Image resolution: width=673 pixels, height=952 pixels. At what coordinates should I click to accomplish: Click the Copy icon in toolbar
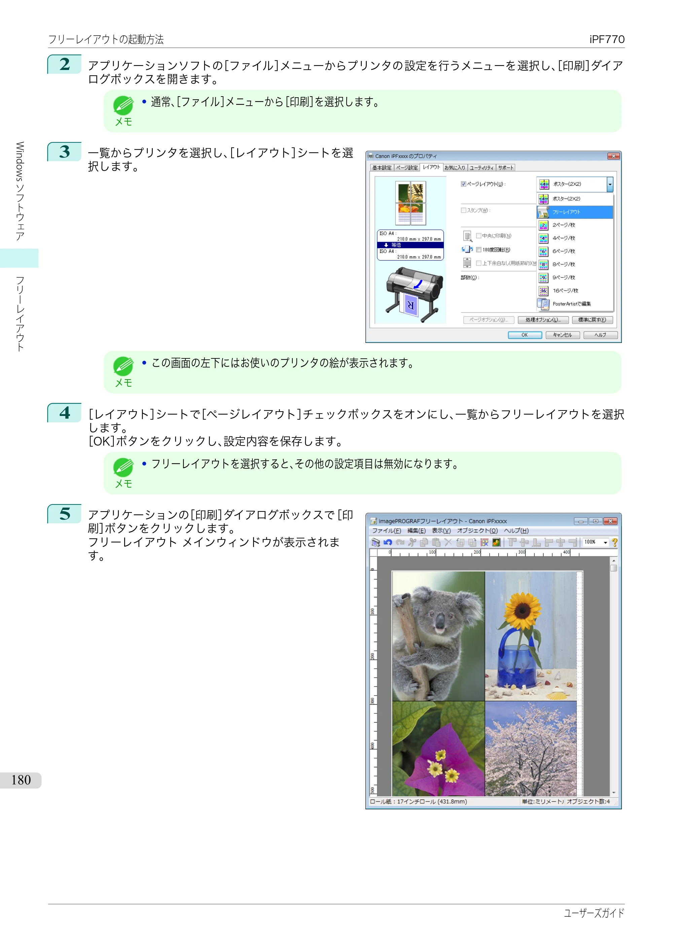[424, 542]
